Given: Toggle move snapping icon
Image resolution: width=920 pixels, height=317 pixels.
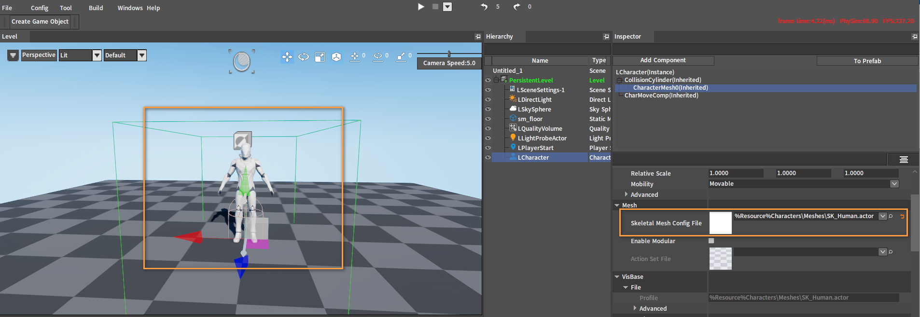Looking at the screenshot, I should (x=355, y=57).
